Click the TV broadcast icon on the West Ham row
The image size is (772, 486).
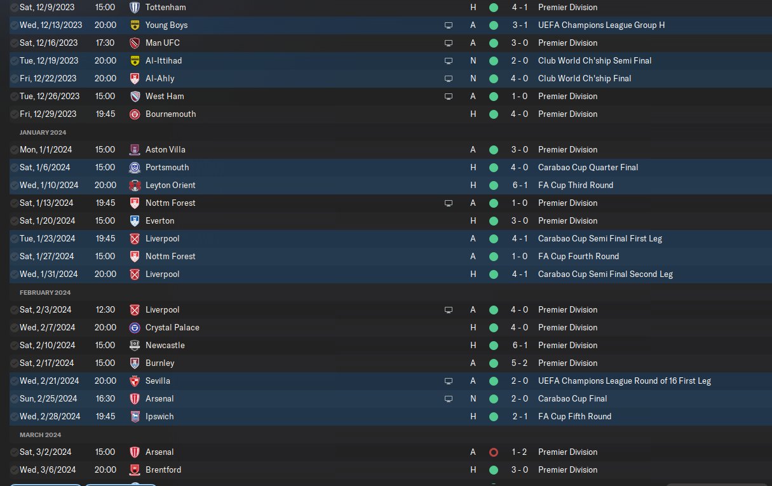click(x=449, y=97)
